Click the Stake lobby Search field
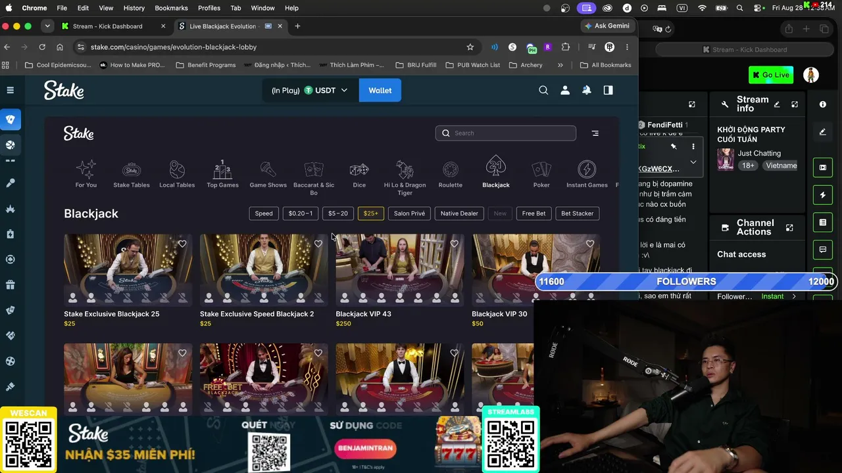842x473 pixels. pos(505,133)
